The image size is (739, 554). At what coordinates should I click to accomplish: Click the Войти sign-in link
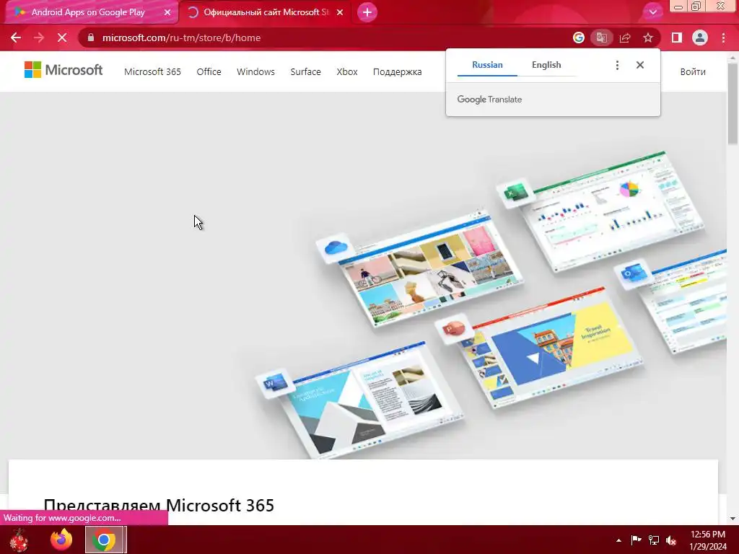click(693, 71)
